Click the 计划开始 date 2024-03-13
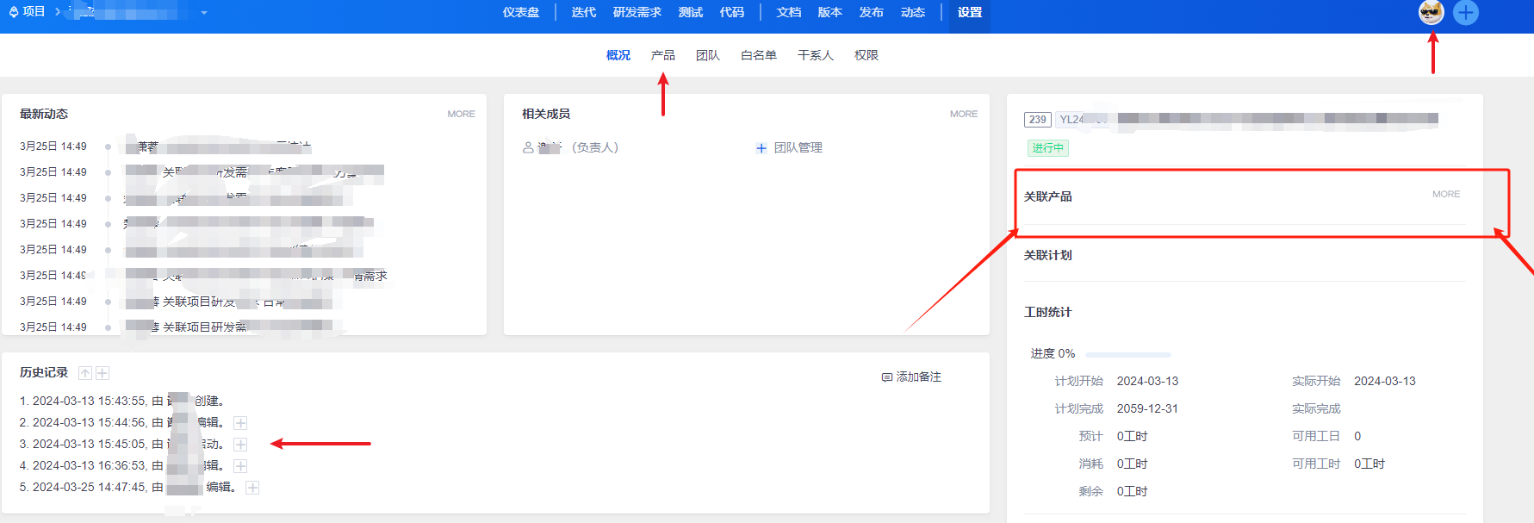 coord(1147,381)
